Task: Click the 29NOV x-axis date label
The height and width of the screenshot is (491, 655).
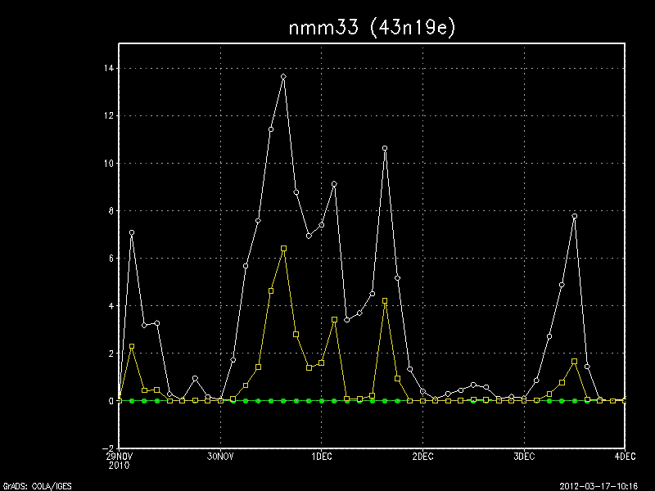Action: (119, 457)
